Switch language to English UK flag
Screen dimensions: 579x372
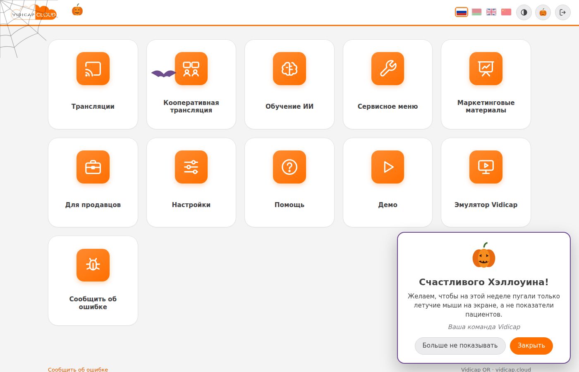tap(491, 12)
